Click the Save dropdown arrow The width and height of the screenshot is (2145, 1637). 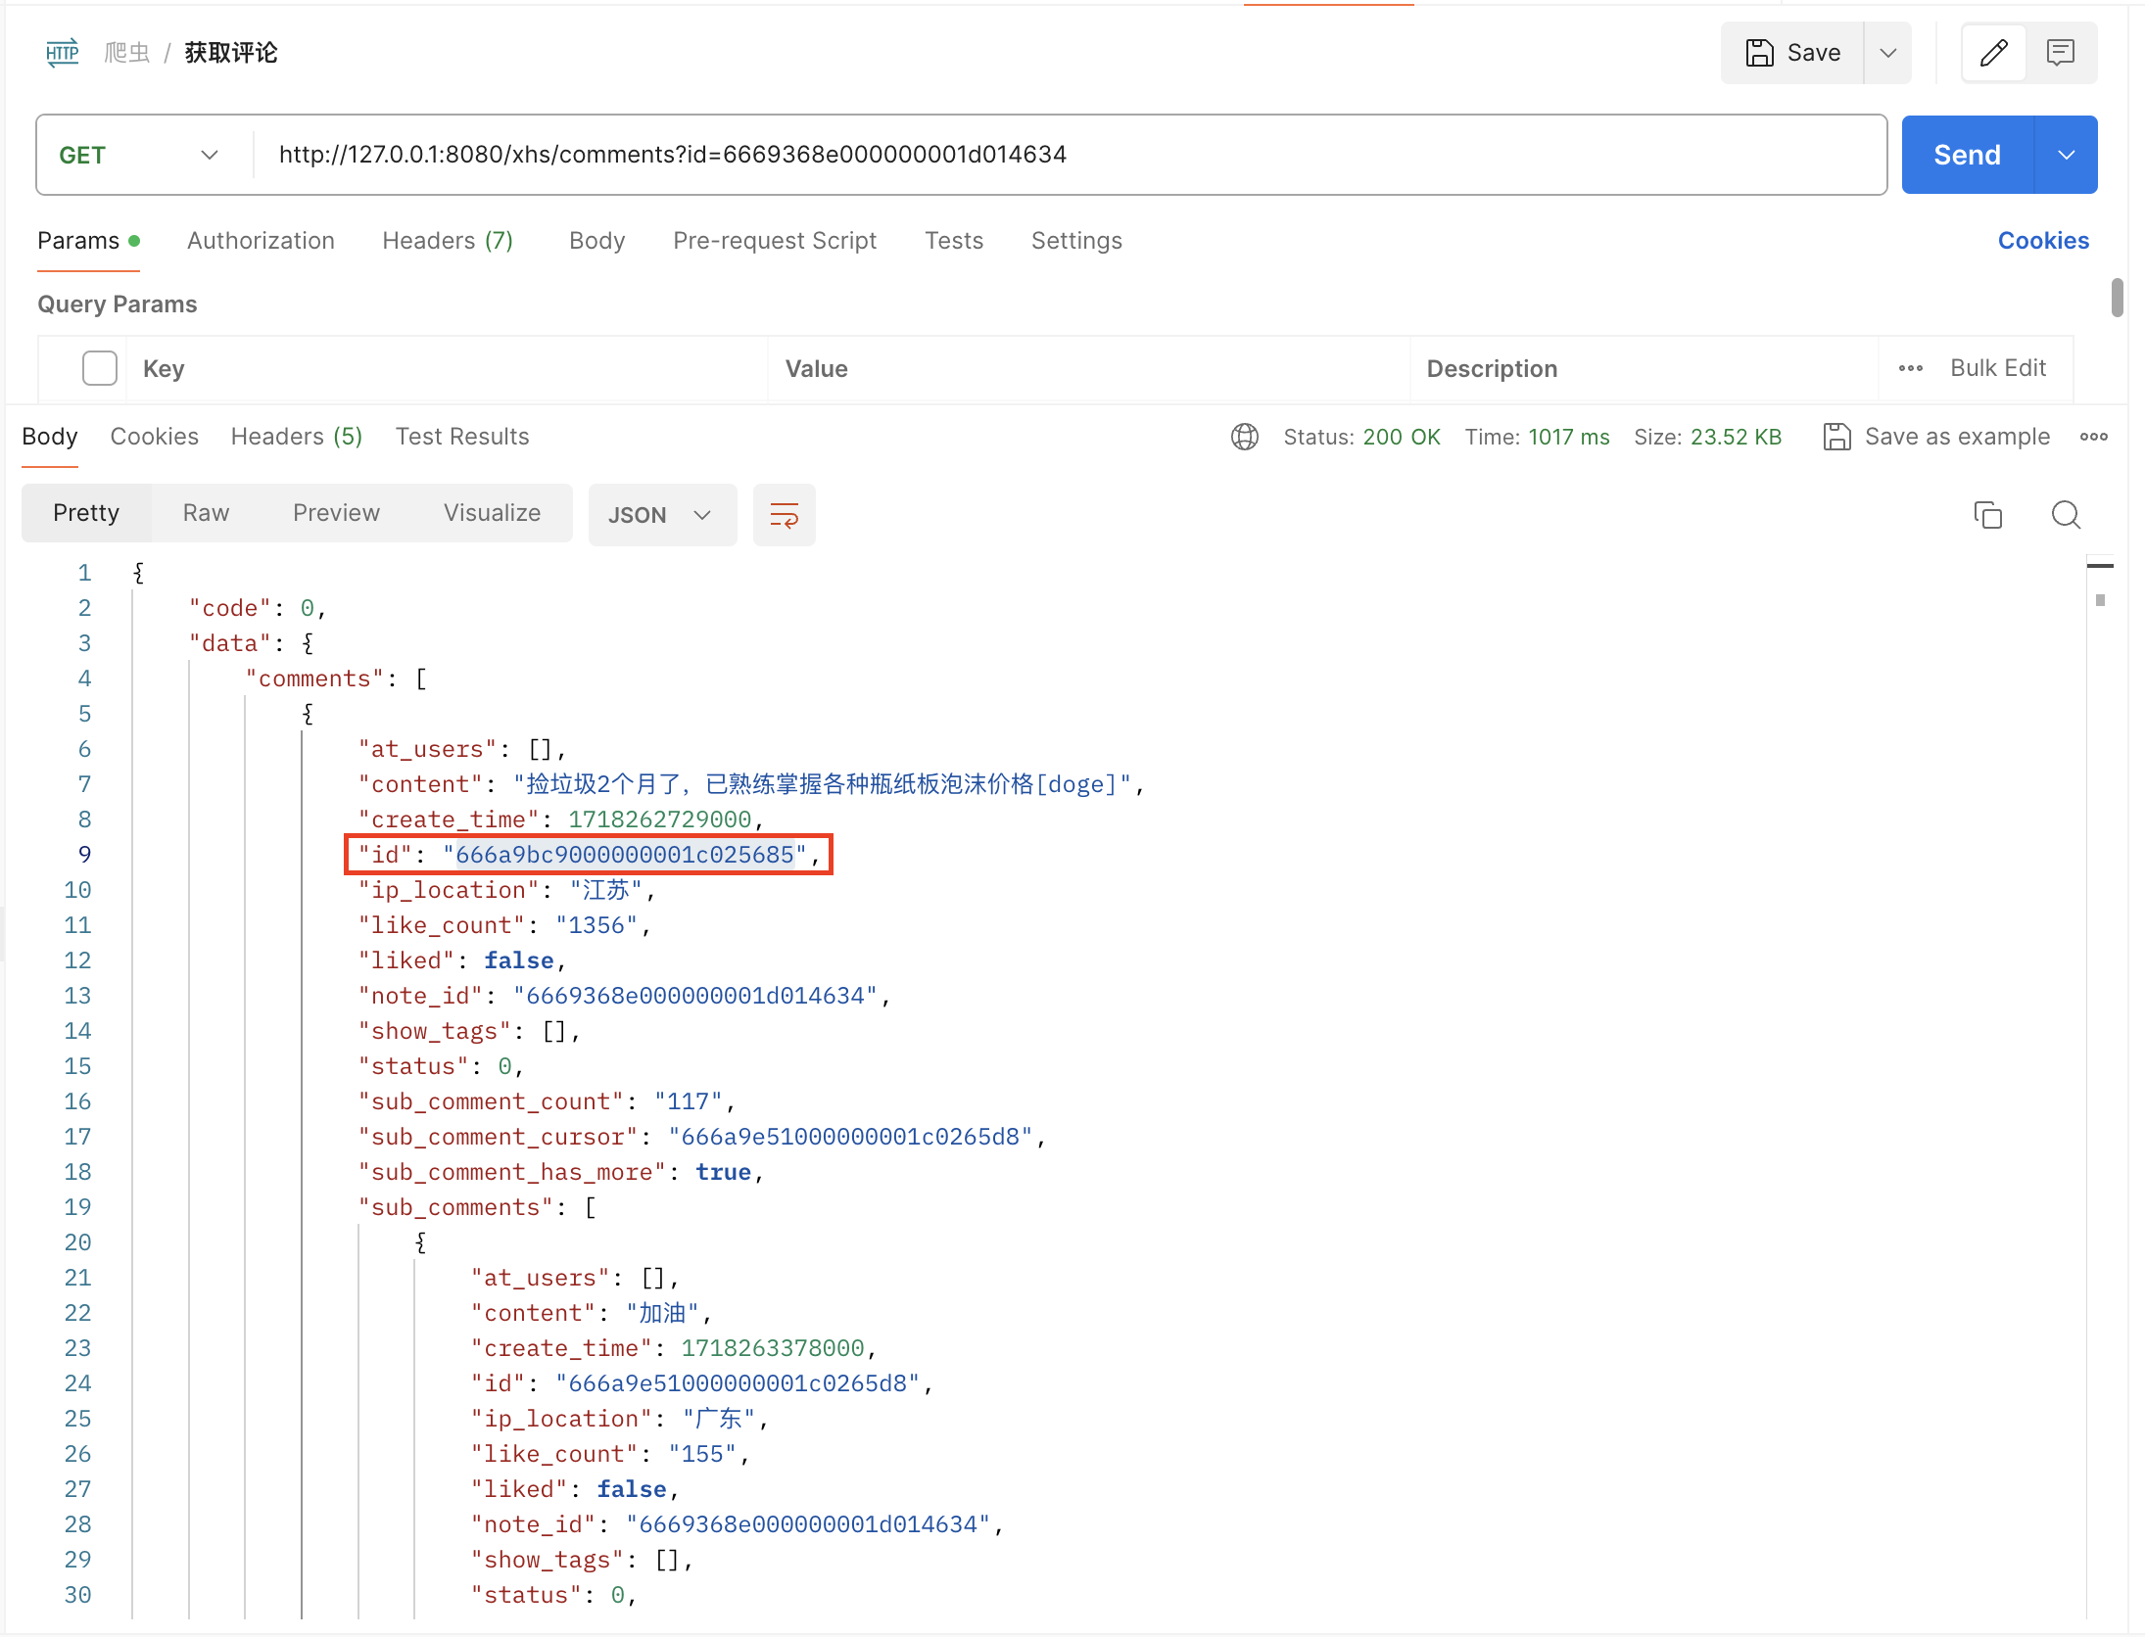point(1885,52)
